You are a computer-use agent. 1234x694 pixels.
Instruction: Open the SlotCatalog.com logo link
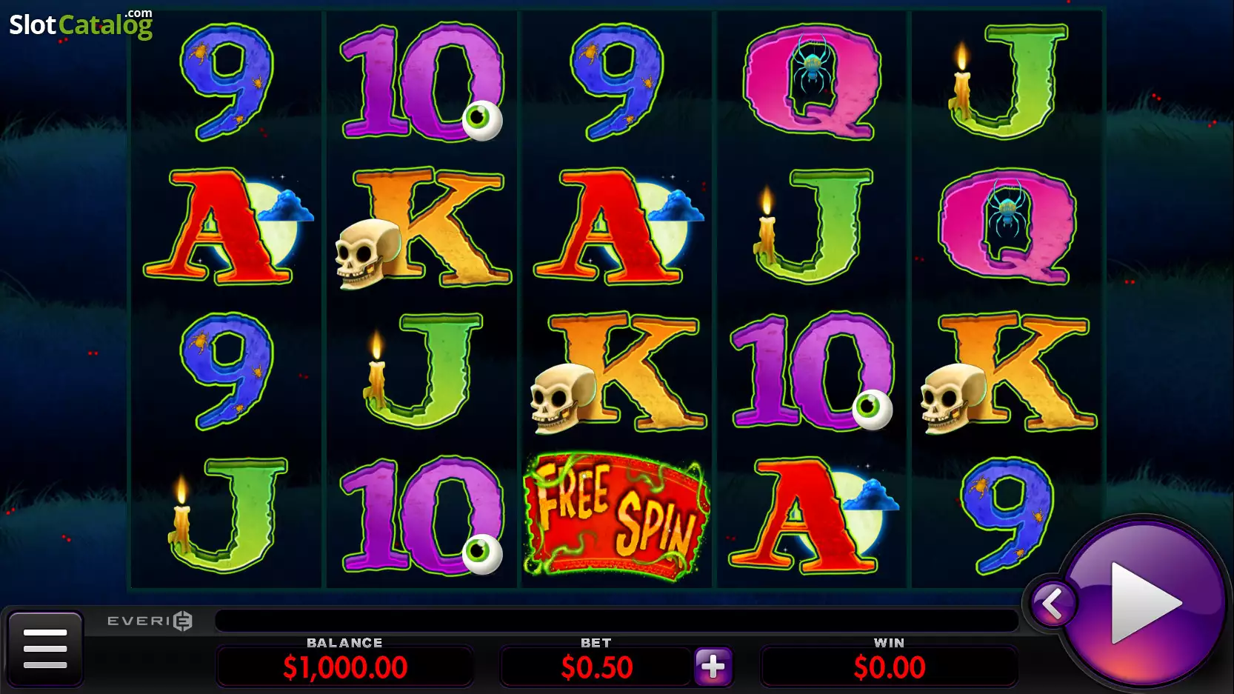click(81, 24)
